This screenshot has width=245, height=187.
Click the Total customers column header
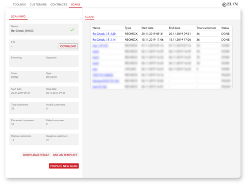(206, 28)
